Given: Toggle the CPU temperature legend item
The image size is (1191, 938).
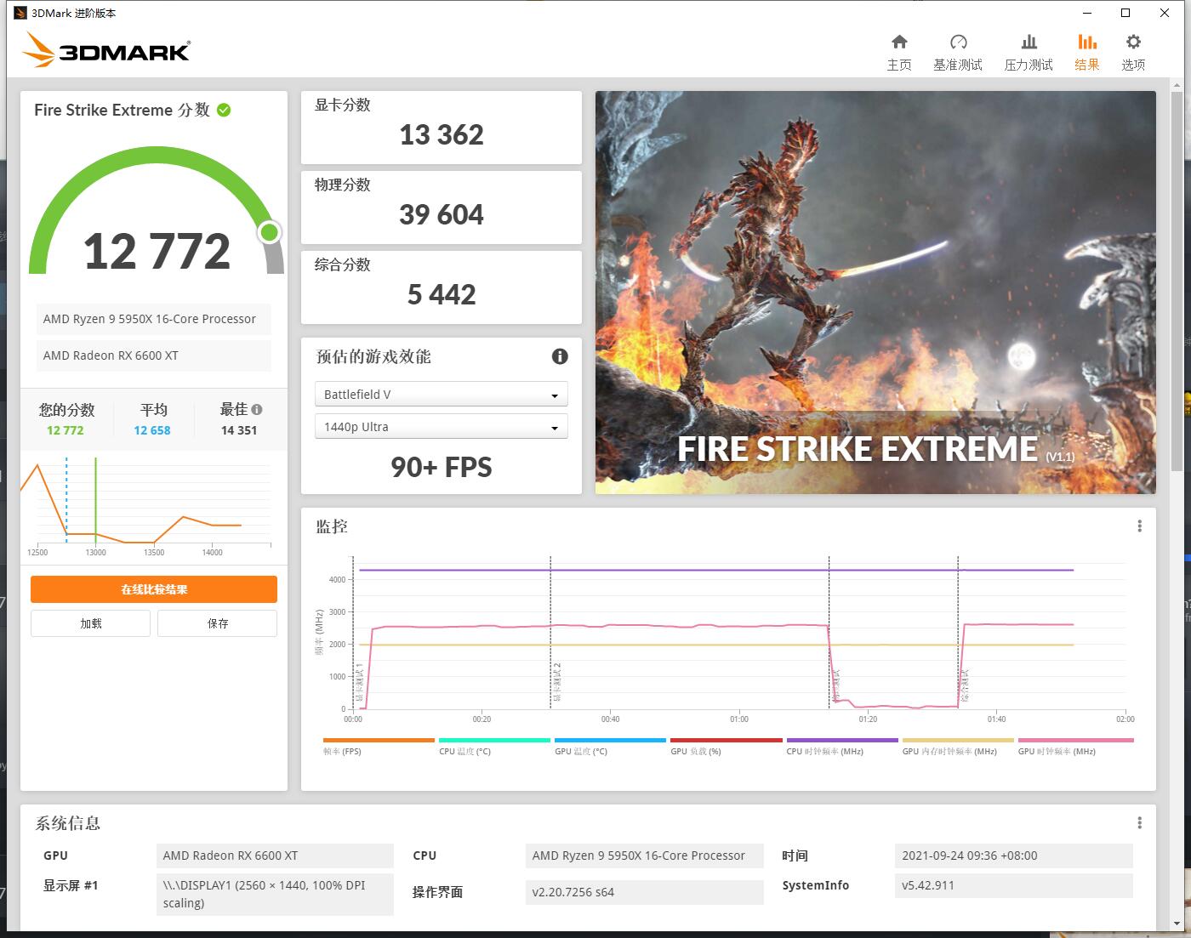Looking at the screenshot, I should click(x=494, y=747).
